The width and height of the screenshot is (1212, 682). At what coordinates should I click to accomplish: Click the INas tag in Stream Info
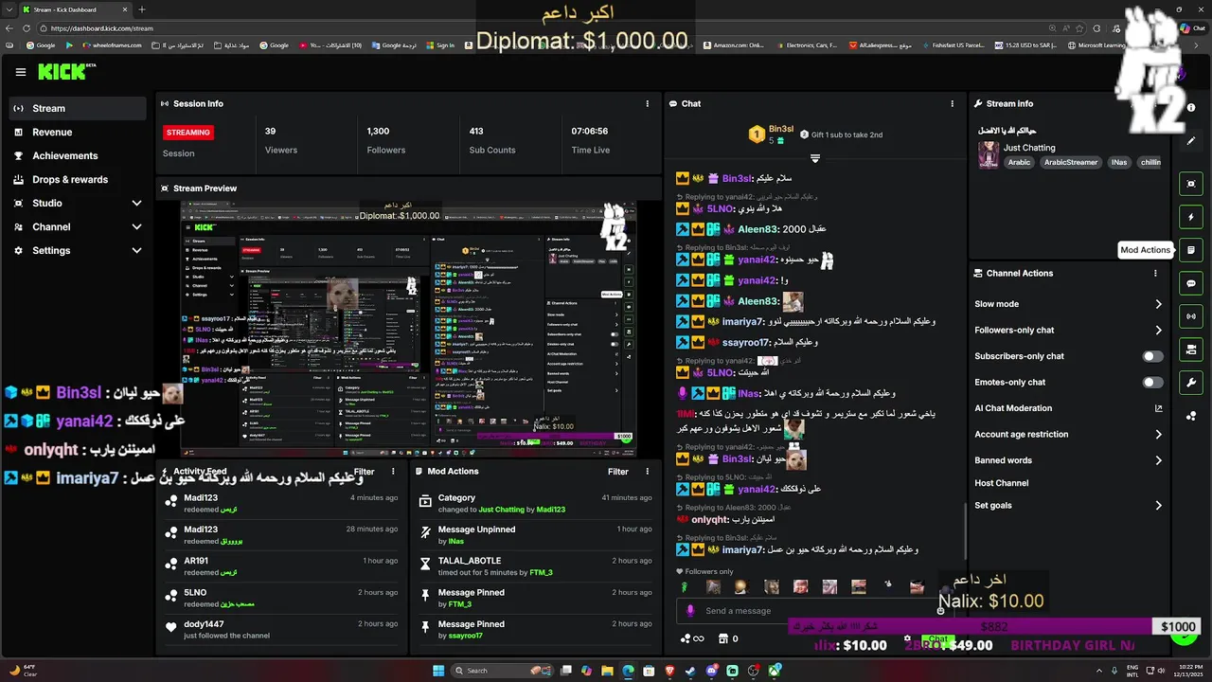[1119, 162]
